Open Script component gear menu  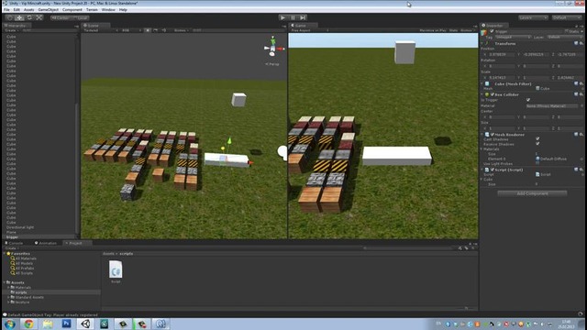(x=581, y=170)
